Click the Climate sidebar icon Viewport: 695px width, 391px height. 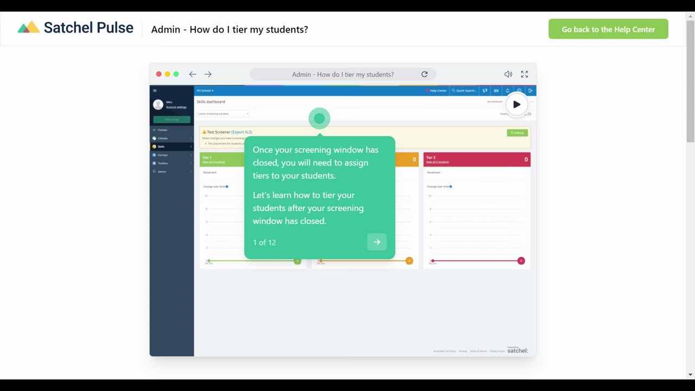point(154,138)
